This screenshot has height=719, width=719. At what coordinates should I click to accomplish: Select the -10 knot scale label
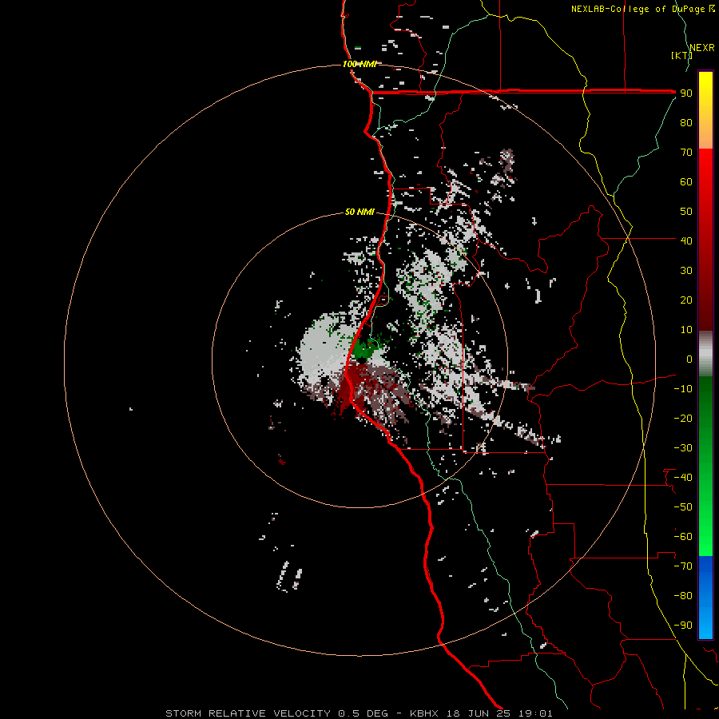683,389
